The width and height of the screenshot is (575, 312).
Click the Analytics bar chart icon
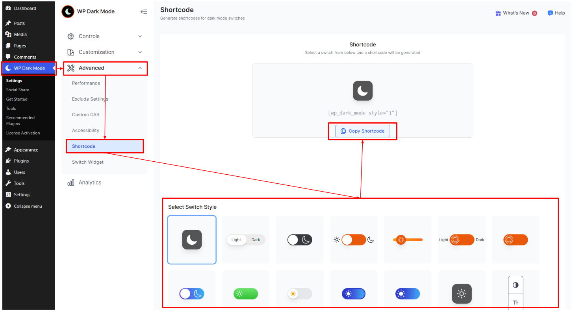[71, 183]
